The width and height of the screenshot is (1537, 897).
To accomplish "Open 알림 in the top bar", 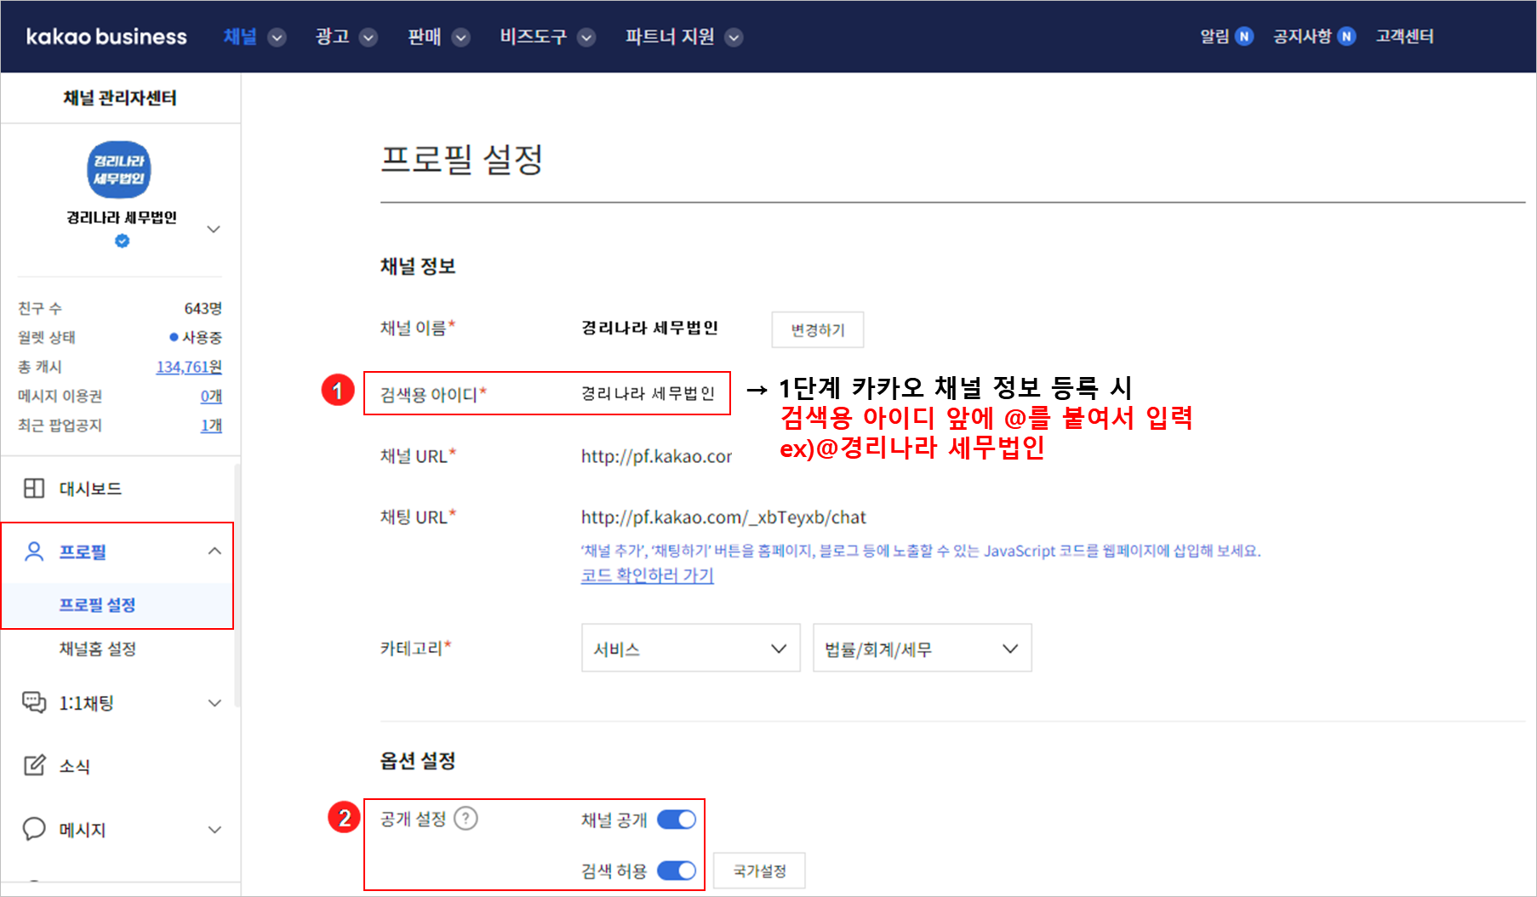I will click(1214, 37).
